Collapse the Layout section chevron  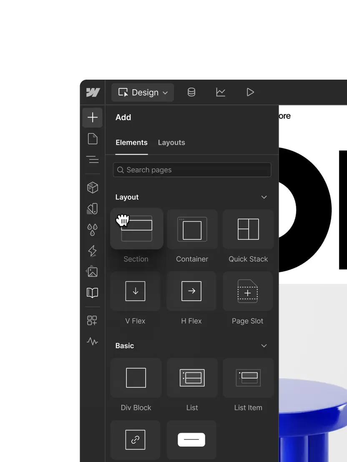[264, 197]
